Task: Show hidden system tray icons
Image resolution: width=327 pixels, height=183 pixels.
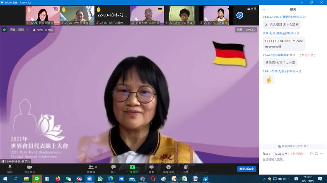Action: click(264, 179)
